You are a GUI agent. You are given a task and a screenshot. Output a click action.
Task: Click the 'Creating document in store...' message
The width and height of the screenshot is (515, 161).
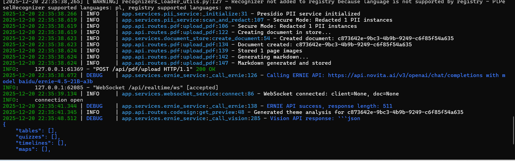click(284, 32)
